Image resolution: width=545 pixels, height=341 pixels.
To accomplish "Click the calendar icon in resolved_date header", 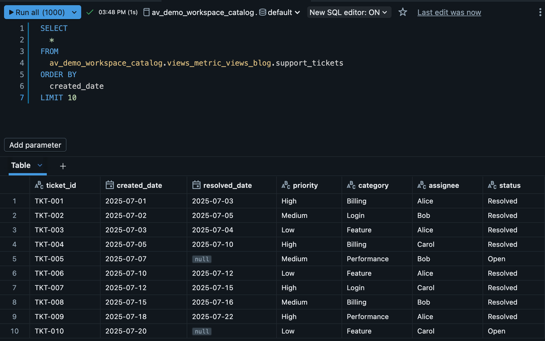I will point(196,186).
